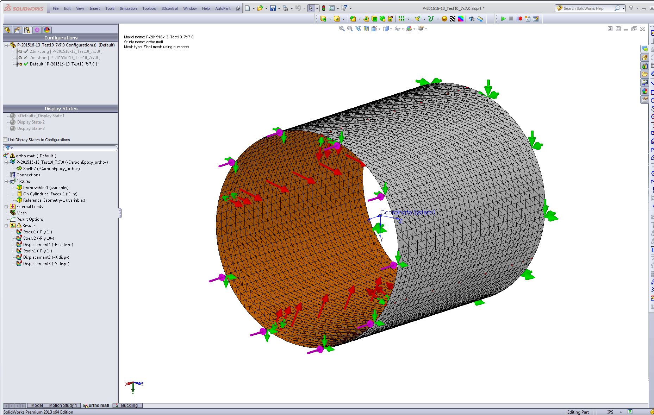Open the Display Style cube dropdown arrow

coord(391,29)
